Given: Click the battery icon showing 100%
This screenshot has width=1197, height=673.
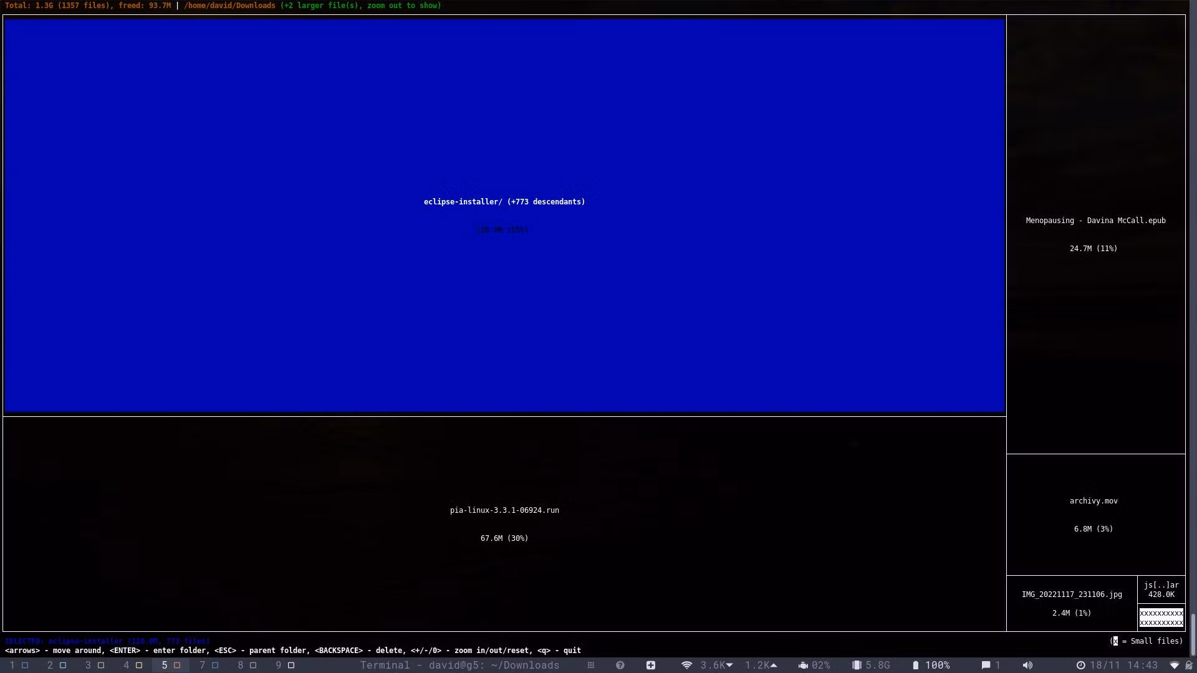Looking at the screenshot, I should click(x=915, y=666).
